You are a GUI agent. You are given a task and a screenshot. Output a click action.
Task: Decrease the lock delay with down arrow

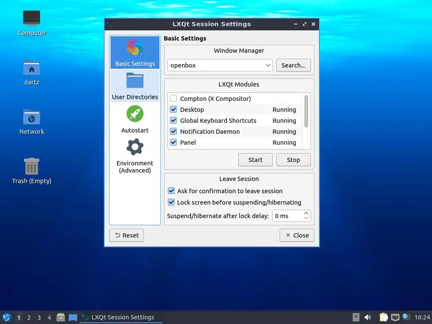pyautogui.click(x=306, y=218)
